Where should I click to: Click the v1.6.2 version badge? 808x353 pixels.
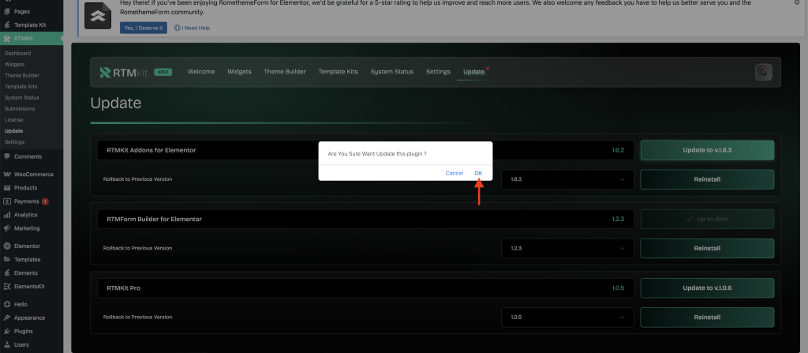click(x=163, y=72)
